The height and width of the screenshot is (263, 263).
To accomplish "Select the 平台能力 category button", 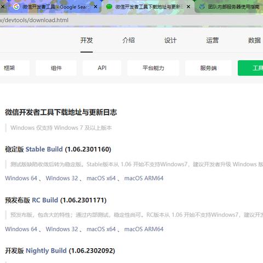I will point(153,68).
